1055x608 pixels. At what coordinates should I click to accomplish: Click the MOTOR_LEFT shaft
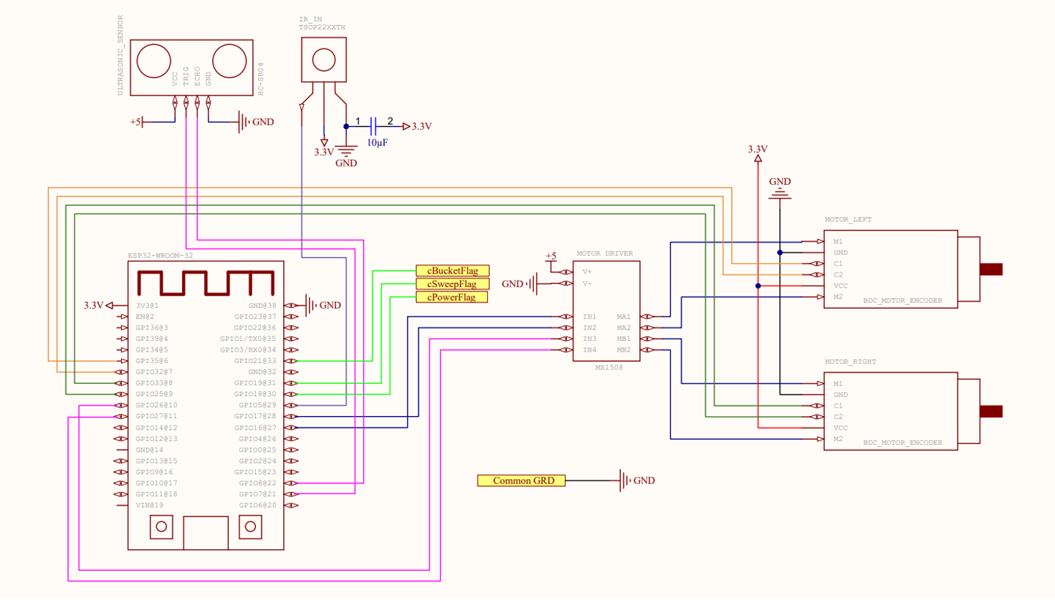[x=991, y=269]
